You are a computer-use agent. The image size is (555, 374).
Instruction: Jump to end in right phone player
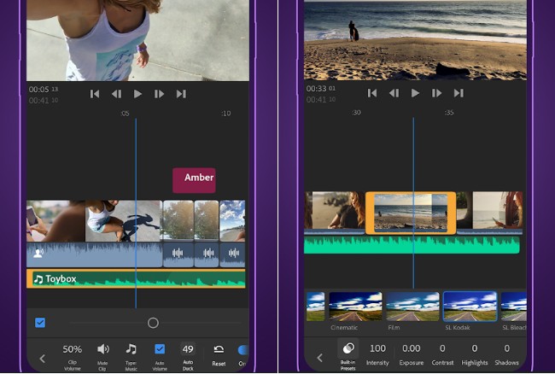pyautogui.click(x=459, y=93)
